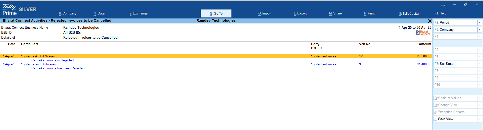Open the O: Import menu

click(265, 13)
